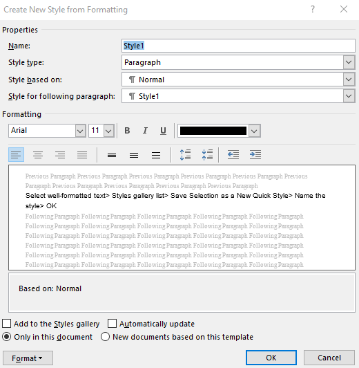
Task: Open the font size dropdown arrow
Action: (108, 131)
